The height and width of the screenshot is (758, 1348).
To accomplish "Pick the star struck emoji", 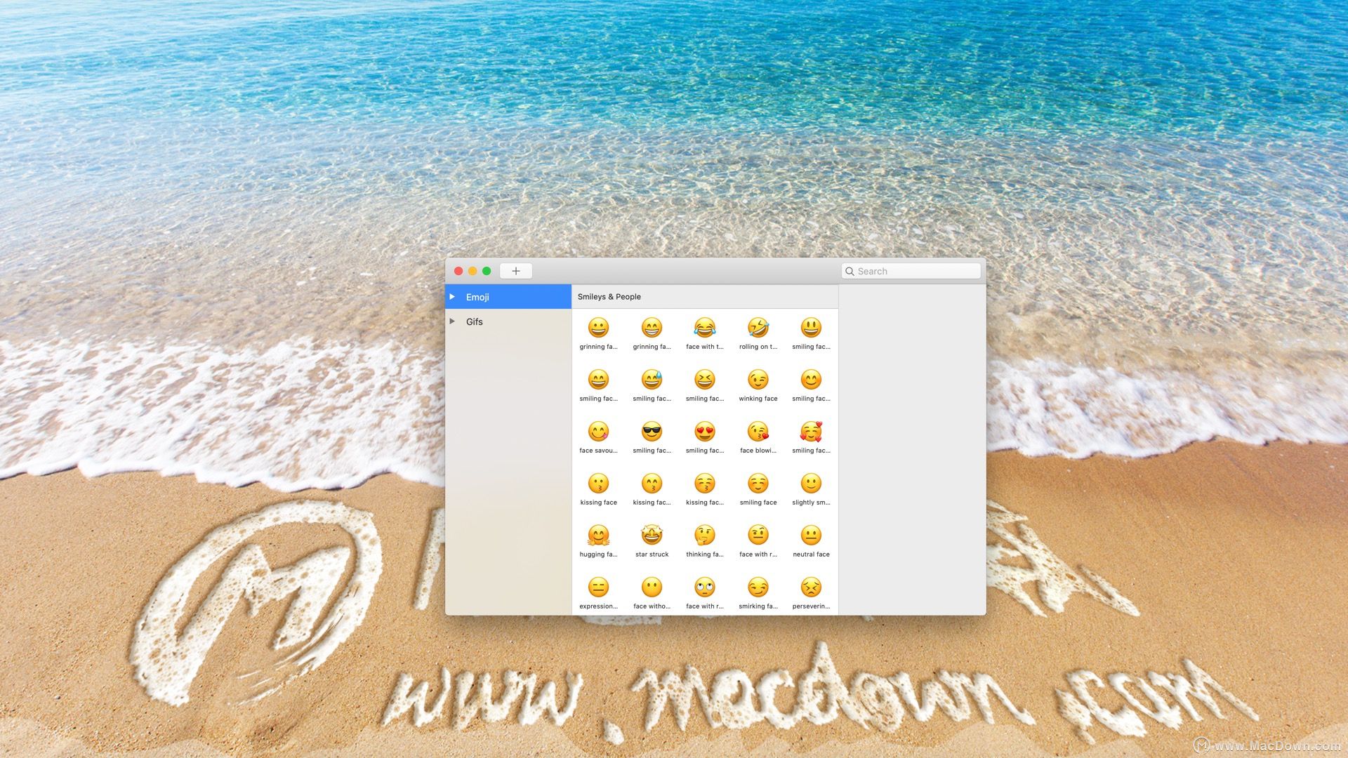I will pyautogui.click(x=652, y=536).
